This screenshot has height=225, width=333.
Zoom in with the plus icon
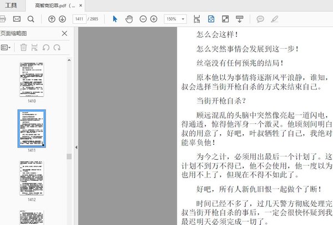pyautogui.click(x=154, y=19)
